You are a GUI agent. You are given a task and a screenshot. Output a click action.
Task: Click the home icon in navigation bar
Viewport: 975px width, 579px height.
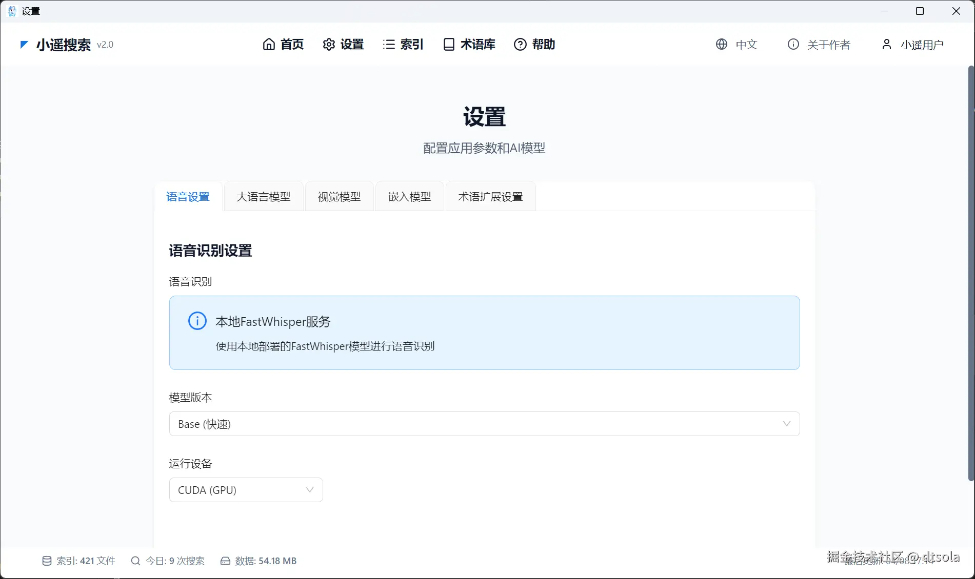click(269, 45)
